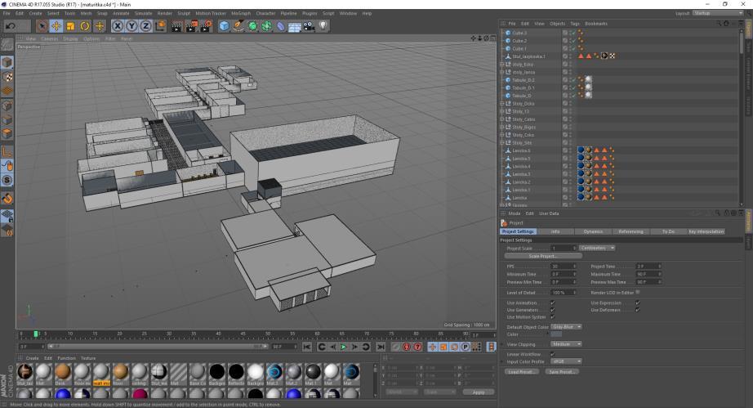This screenshot has height=408, width=753.
Task: Click Make Editable icon in left toolbar
Action: [x=7, y=44]
